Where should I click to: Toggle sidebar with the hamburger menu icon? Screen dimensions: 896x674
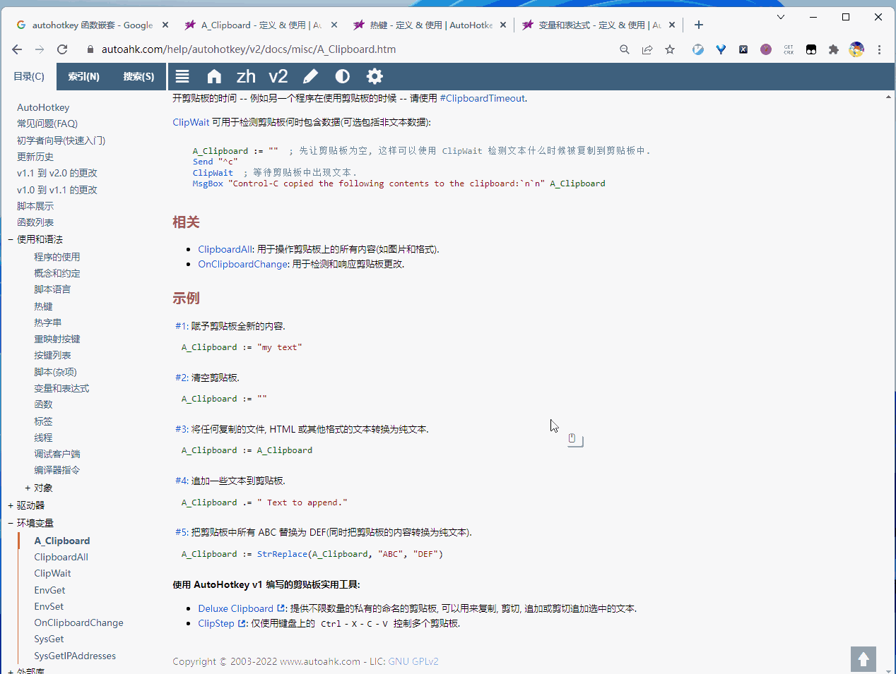[182, 76]
